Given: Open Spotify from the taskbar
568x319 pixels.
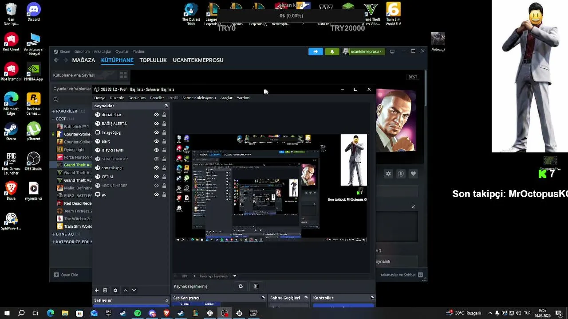Looking at the screenshot, I should 138,313.
